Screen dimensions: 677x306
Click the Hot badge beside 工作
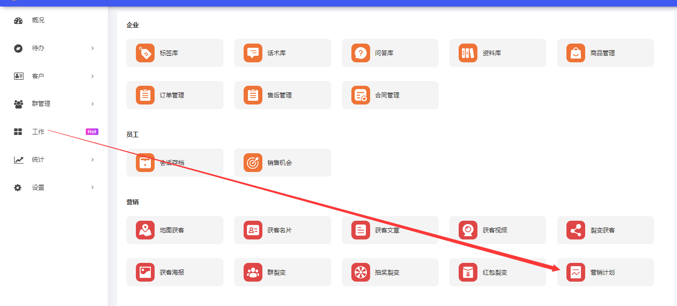92,132
